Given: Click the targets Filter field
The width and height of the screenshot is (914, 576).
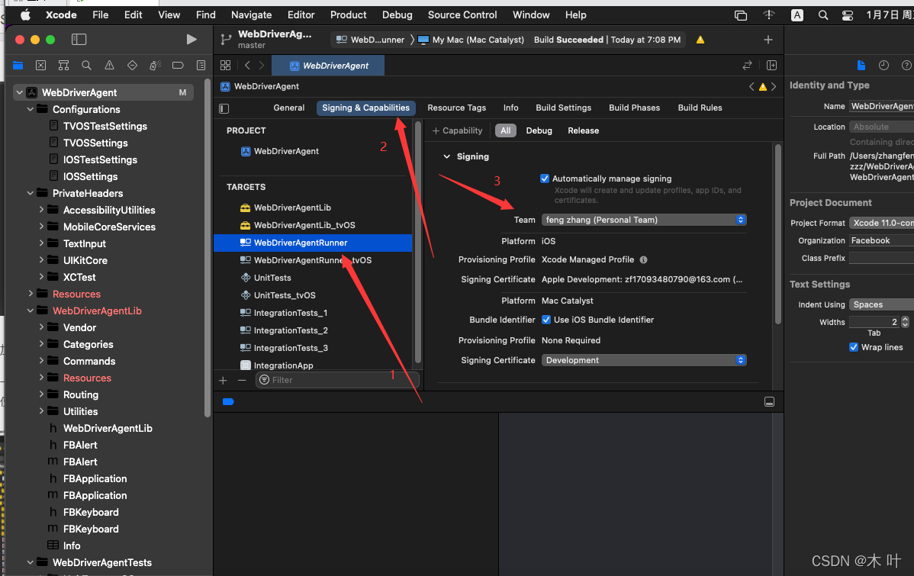Looking at the screenshot, I should tap(337, 380).
